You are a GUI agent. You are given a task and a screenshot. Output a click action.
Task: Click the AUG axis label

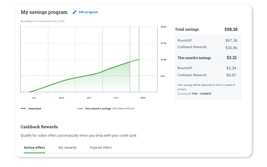[61, 98]
